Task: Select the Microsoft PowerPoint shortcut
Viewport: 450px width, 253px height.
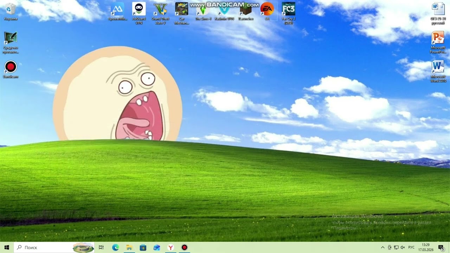Action: click(438, 43)
